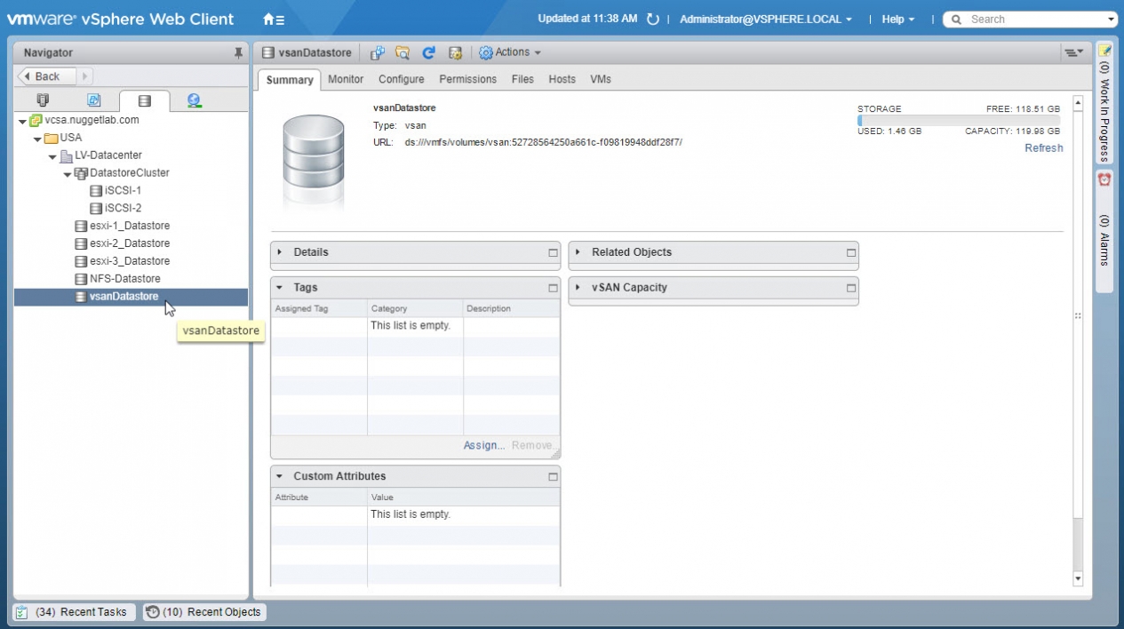
Task: Open Networking navigator tab icon
Action: coord(194,100)
